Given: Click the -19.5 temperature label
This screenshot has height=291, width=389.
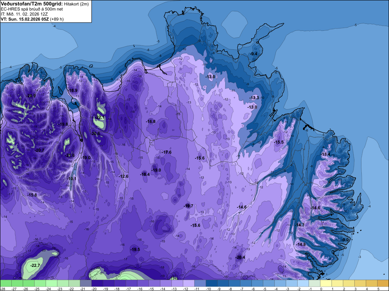Looking at the screenshot, I should [x=135, y=250].
